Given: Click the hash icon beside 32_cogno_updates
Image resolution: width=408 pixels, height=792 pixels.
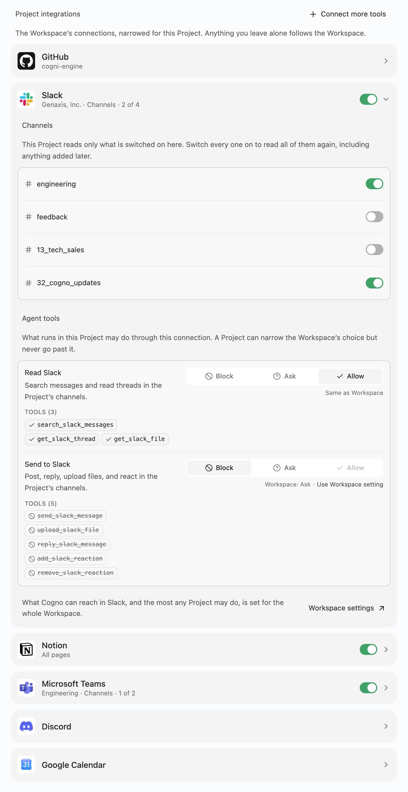Looking at the screenshot, I should [x=29, y=283].
